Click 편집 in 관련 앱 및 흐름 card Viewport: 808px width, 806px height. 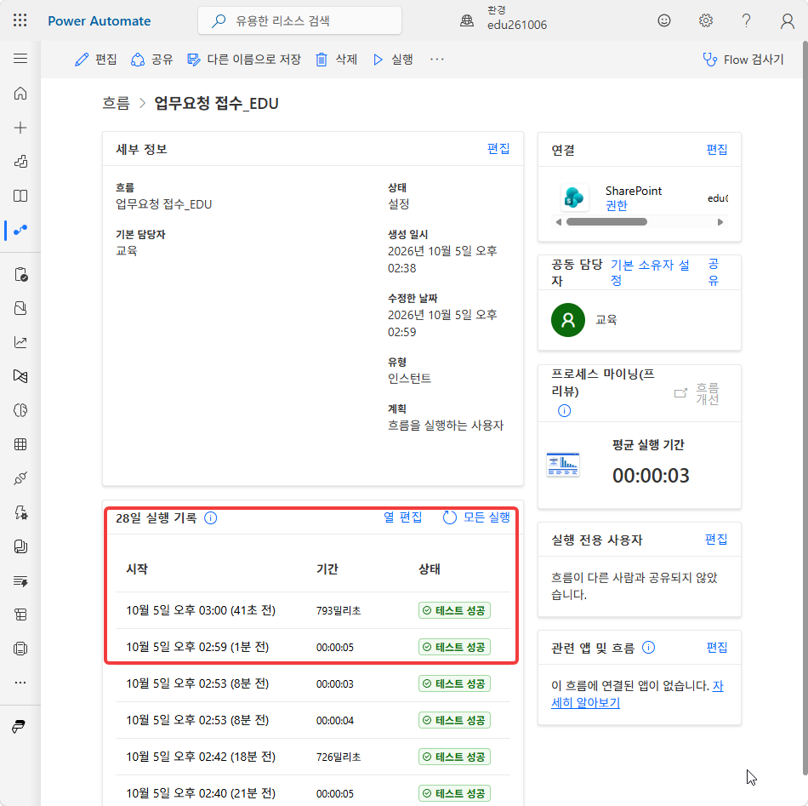[x=717, y=647]
